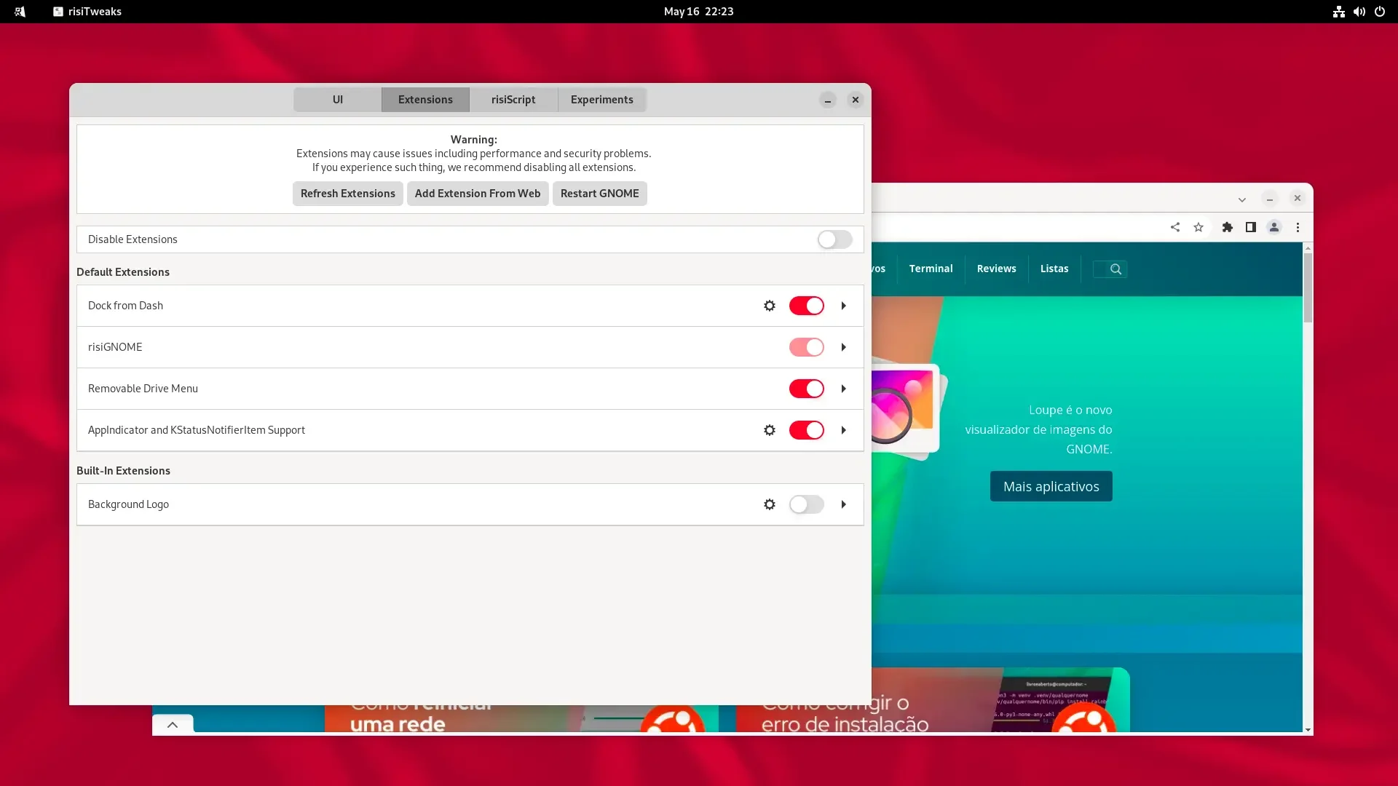Open Terminal menu item on website
1398x786 pixels.
[x=931, y=269]
